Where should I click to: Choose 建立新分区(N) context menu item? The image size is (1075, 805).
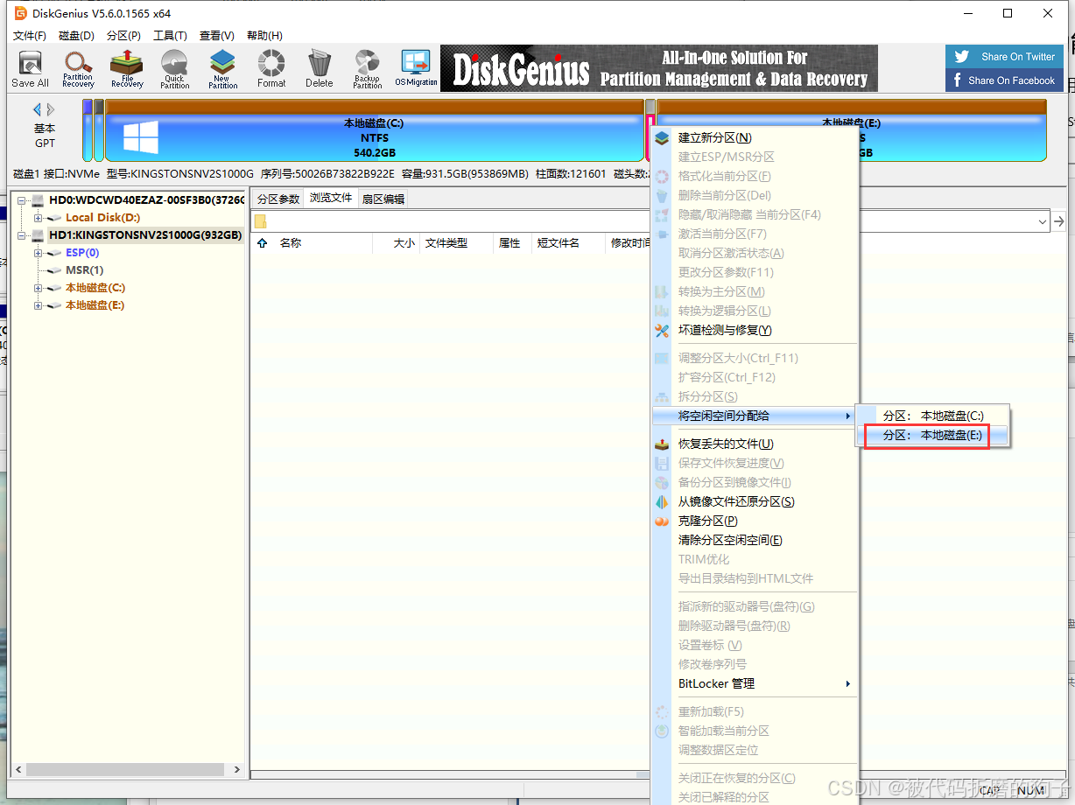(754, 138)
